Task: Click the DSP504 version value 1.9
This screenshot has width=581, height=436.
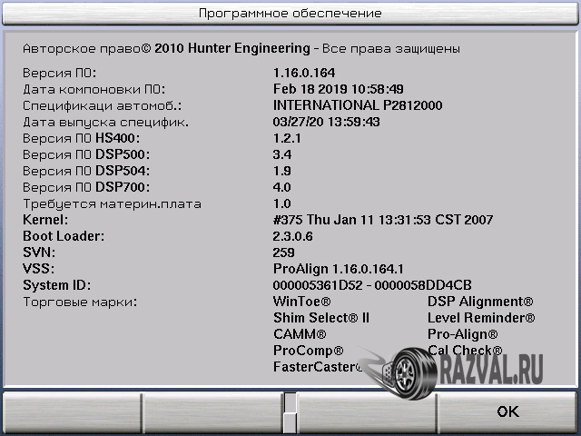Action: [x=282, y=171]
